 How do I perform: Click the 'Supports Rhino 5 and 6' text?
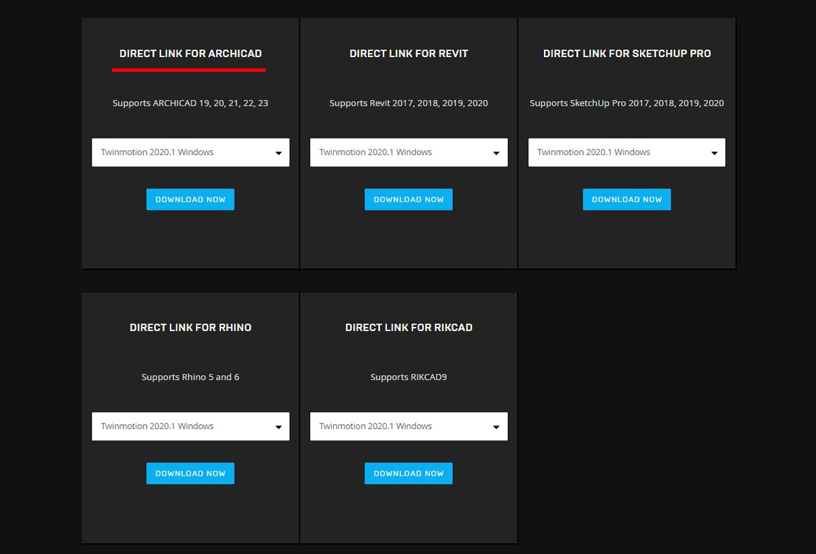click(190, 377)
